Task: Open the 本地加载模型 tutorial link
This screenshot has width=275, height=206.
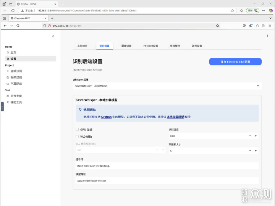Action: click(175, 117)
